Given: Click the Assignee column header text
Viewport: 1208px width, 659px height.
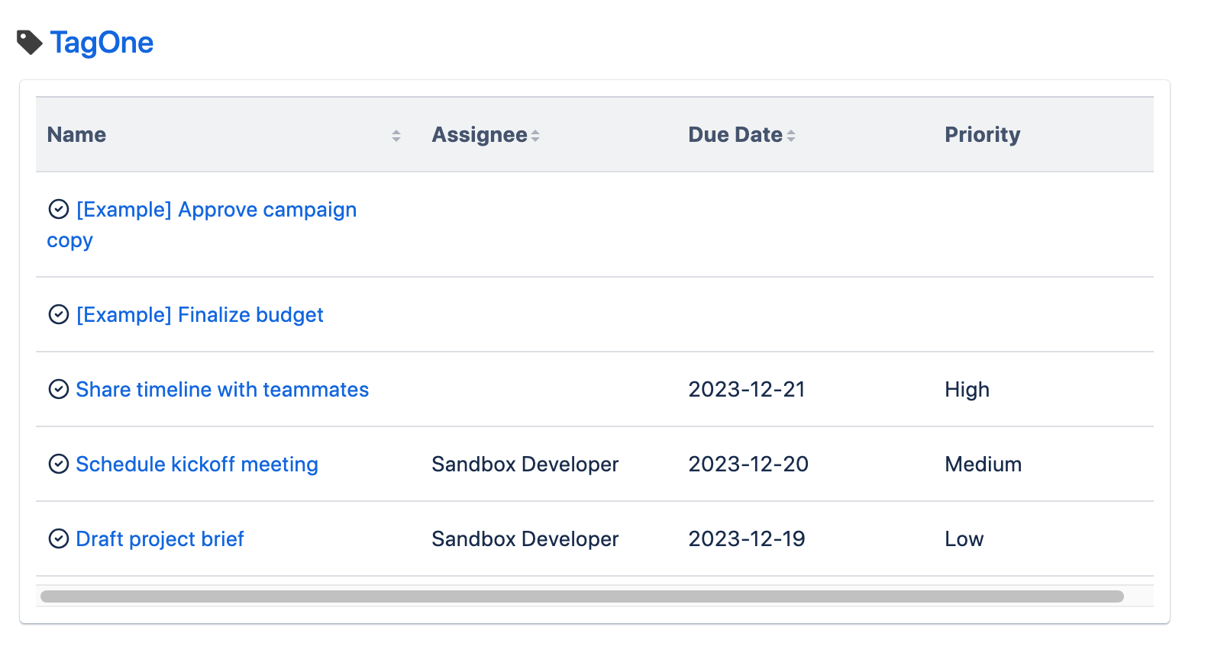Looking at the screenshot, I should click(x=479, y=135).
